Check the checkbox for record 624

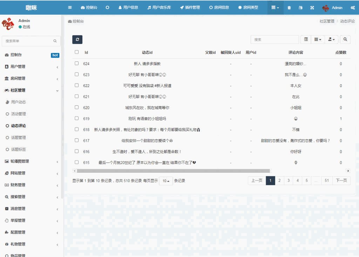(x=76, y=64)
